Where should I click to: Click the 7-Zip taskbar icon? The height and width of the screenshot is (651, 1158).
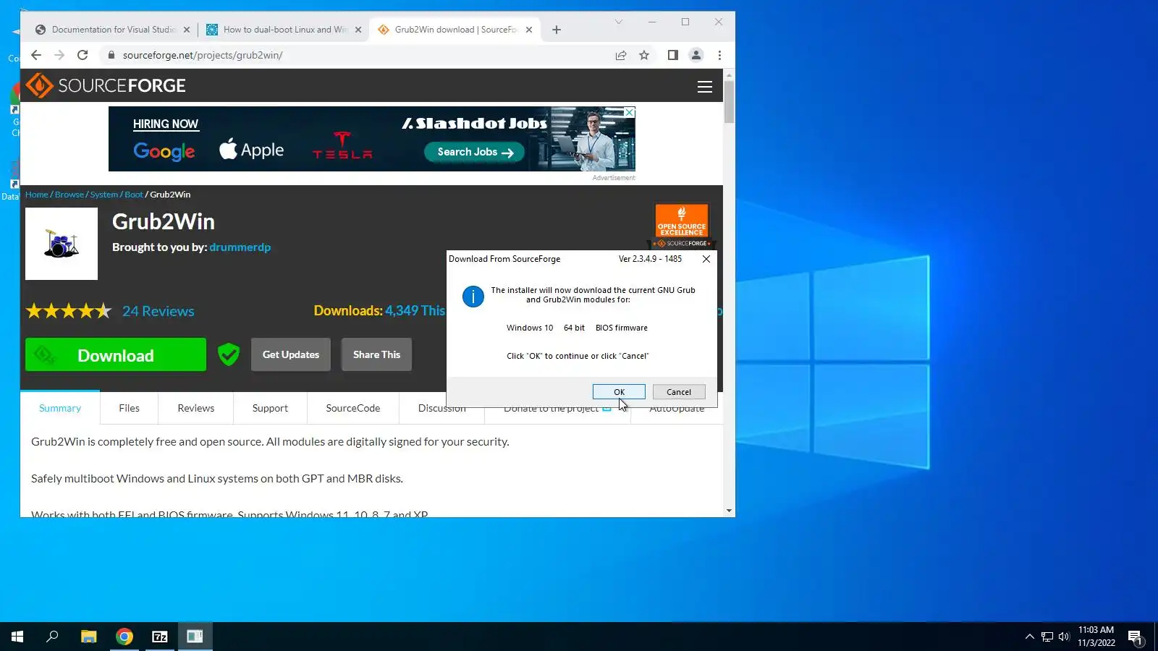coord(160,637)
